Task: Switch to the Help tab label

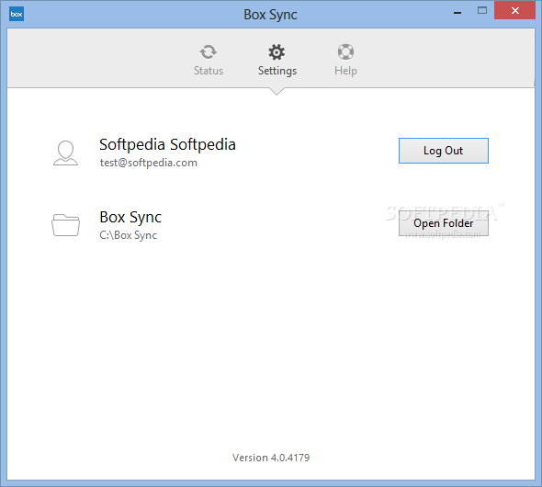Action: [345, 71]
